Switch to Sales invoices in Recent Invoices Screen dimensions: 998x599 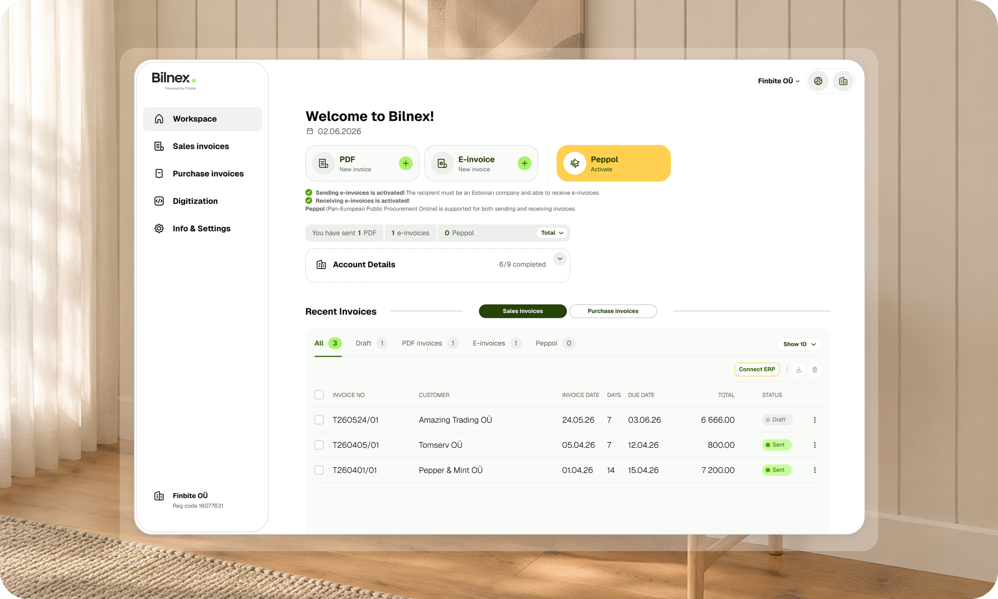(523, 311)
